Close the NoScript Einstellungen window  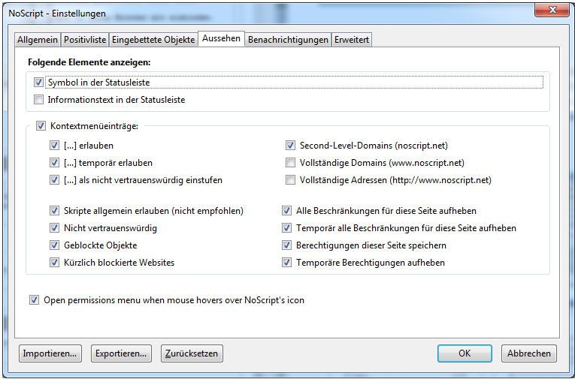pyautogui.click(x=552, y=10)
